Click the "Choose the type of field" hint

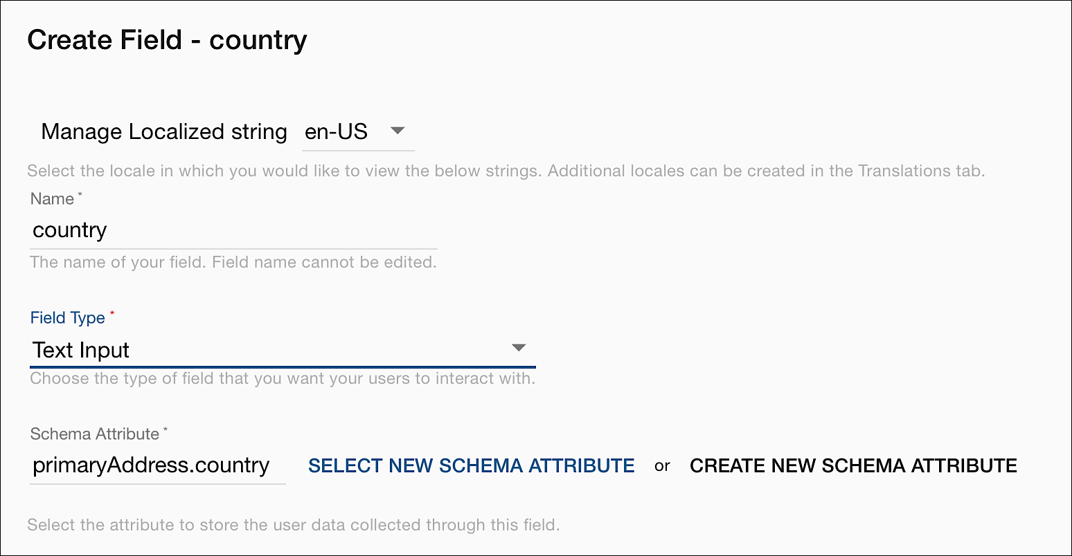pyautogui.click(x=283, y=379)
